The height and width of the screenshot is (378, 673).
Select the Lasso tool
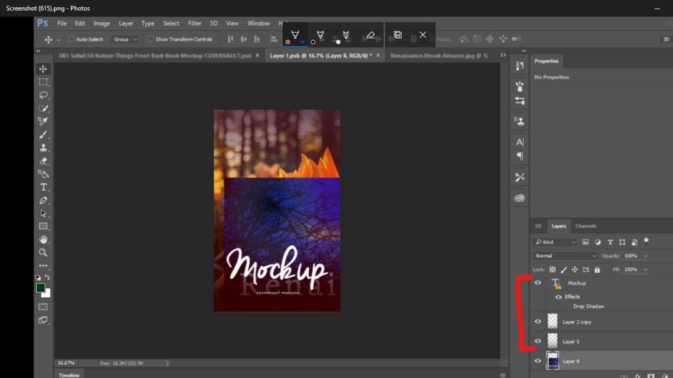[x=43, y=95]
